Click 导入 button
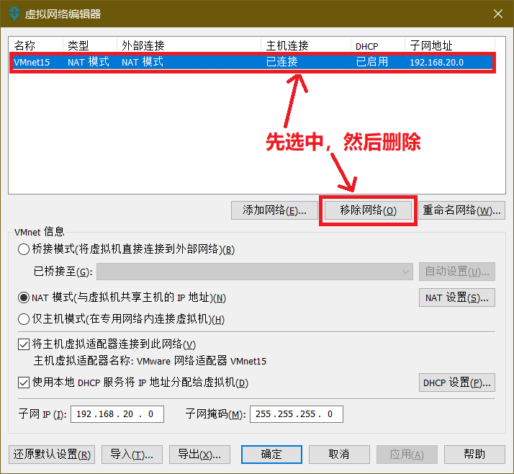514x474 pixels. coord(132,455)
